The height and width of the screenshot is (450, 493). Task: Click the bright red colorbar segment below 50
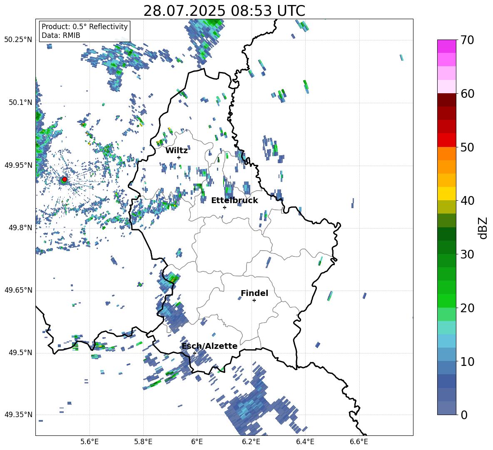point(446,140)
